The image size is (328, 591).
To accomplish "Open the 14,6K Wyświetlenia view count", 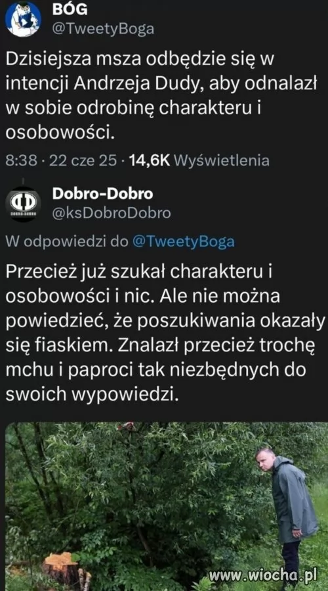I will click(x=199, y=161).
